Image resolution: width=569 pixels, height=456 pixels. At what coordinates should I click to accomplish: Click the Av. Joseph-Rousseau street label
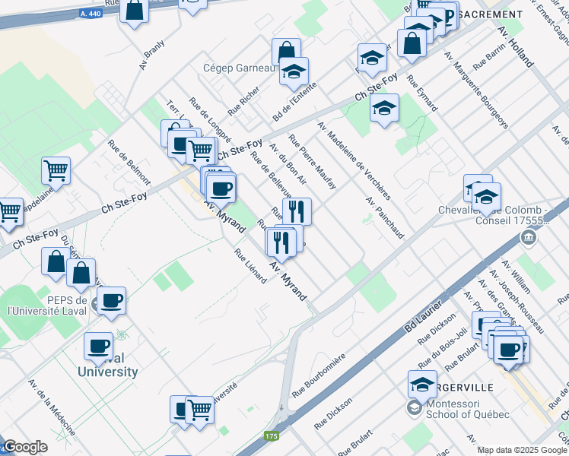pyautogui.click(x=517, y=302)
